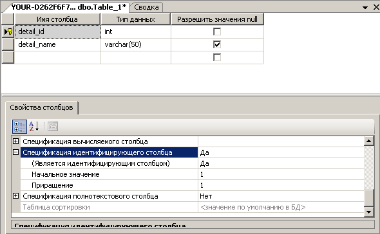Select row header of detail_name row
380x234 pixels.
8,44
